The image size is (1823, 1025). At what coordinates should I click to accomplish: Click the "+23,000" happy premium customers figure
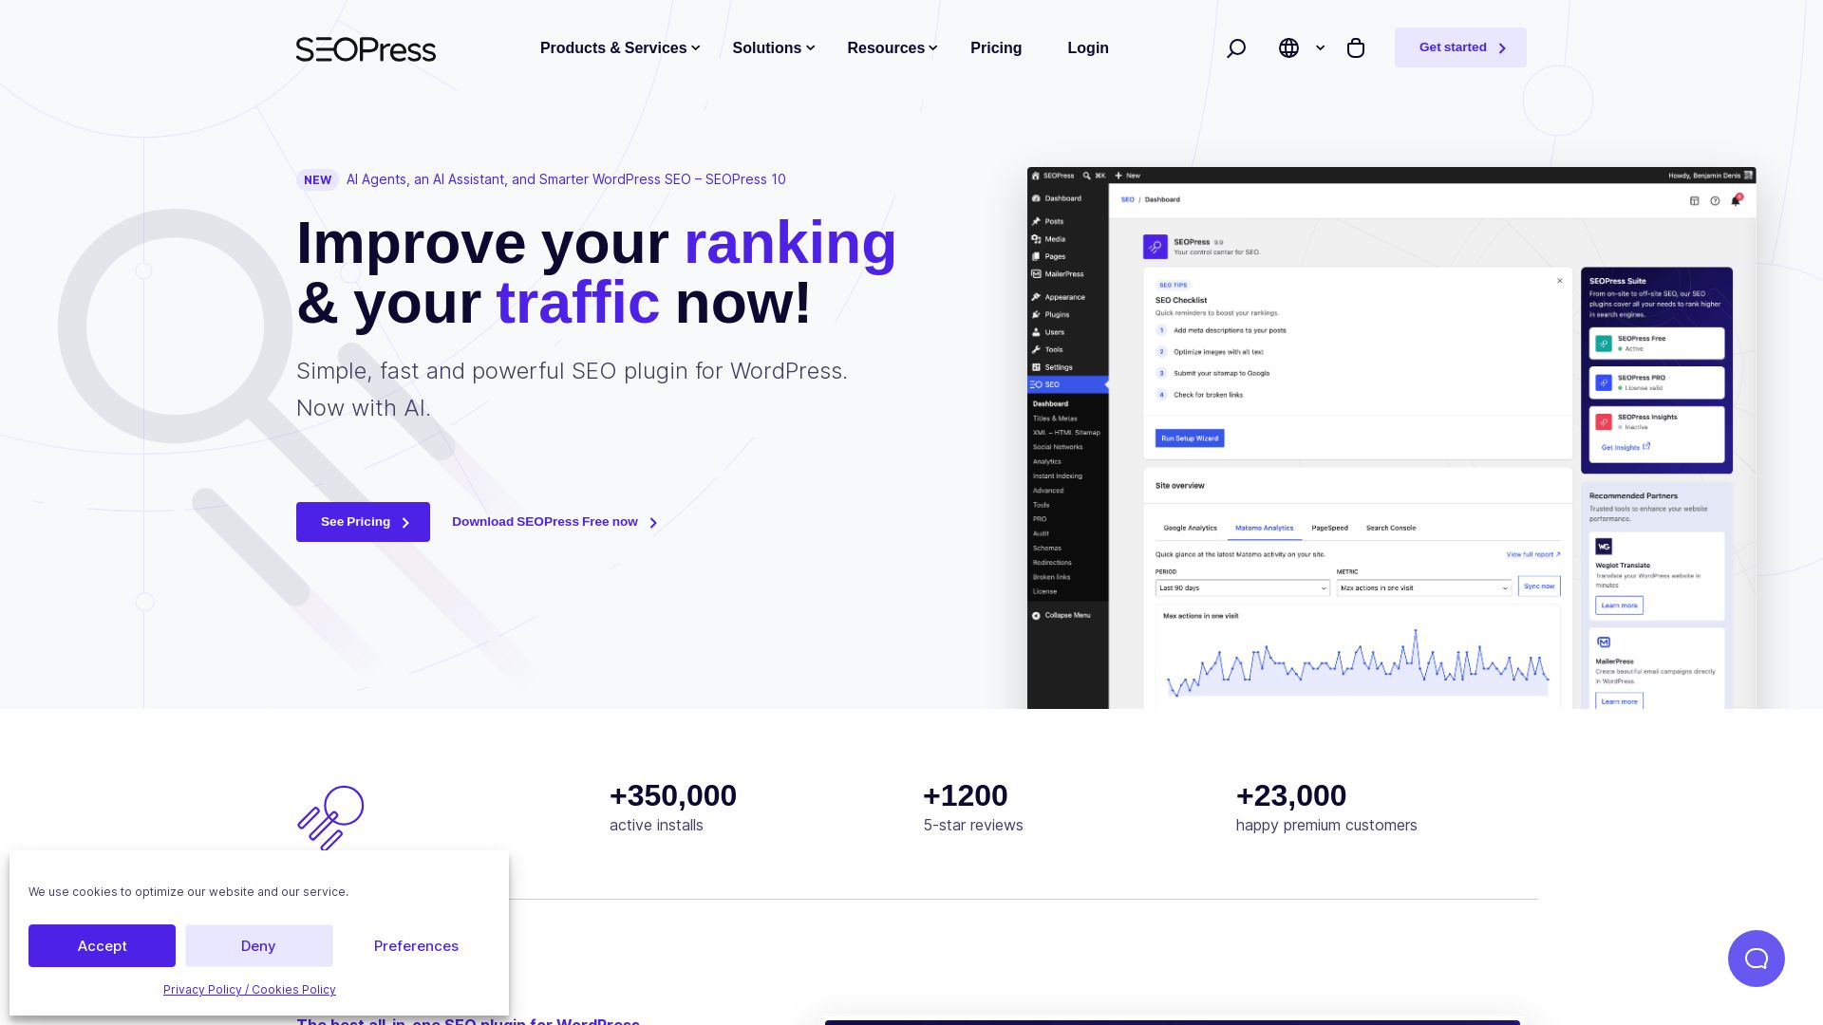click(1291, 795)
